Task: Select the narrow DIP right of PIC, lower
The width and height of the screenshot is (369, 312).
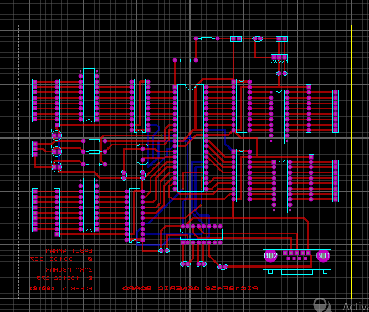Action: pos(242,175)
